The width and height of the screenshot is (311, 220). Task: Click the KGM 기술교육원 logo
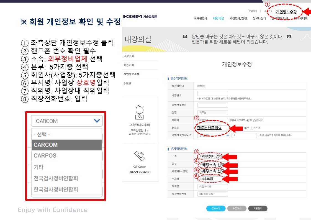tap(140, 16)
